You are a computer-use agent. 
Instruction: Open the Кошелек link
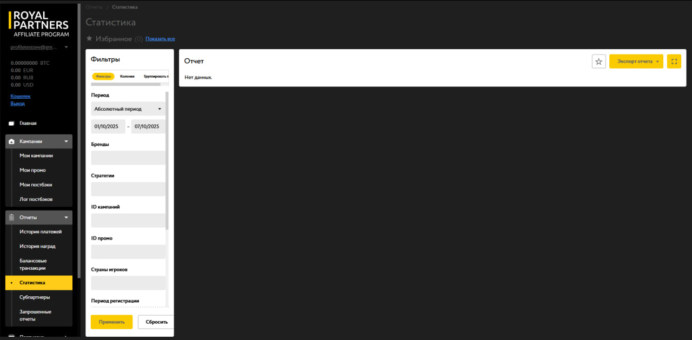click(x=21, y=96)
